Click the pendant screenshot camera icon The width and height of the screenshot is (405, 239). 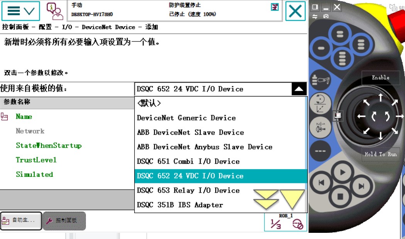[326, 16]
